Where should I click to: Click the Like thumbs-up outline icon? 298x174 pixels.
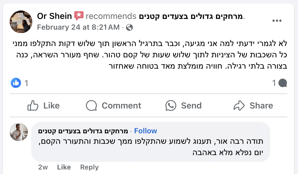[x=33, y=105]
